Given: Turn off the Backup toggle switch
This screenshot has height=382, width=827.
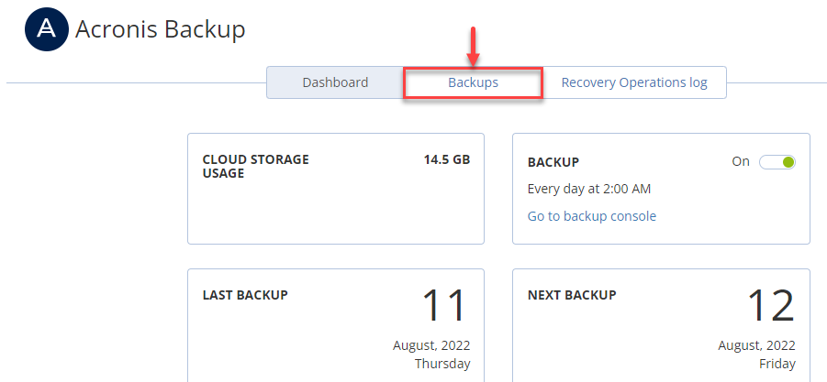Looking at the screenshot, I should point(777,162).
